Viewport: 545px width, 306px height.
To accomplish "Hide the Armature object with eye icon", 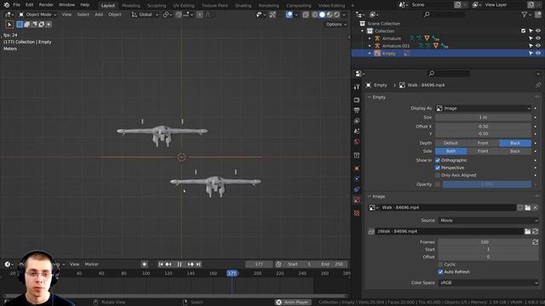I will [x=538, y=38].
